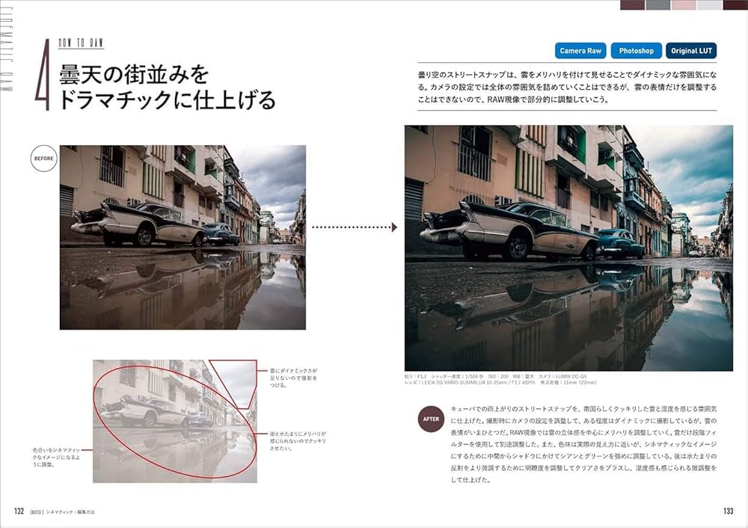Click the Photoshop button
Screen dimensions: 748x528
coord(635,51)
